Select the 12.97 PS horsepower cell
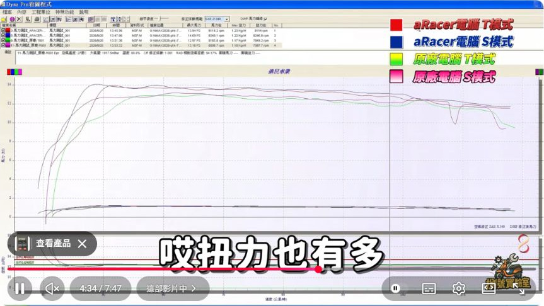544x306 pixels. (x=194, y=40)
